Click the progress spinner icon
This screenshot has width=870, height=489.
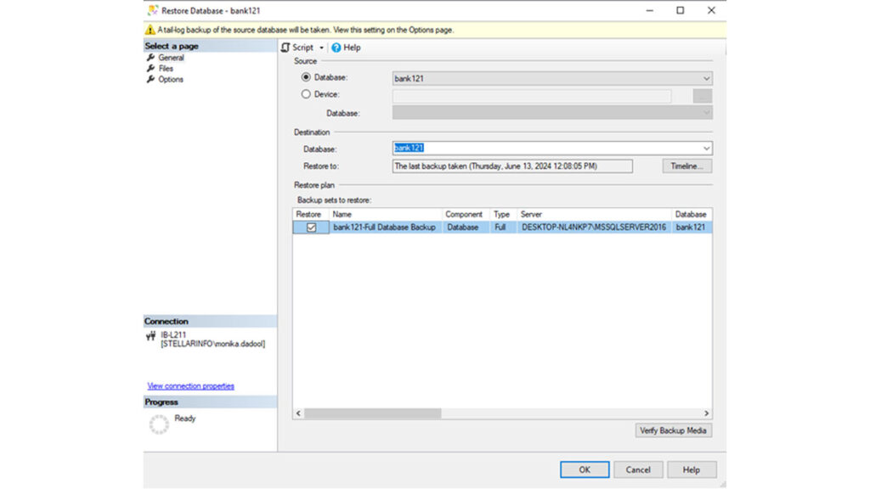tap(159, 424)
